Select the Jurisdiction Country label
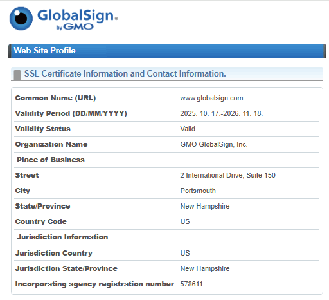 53,253
